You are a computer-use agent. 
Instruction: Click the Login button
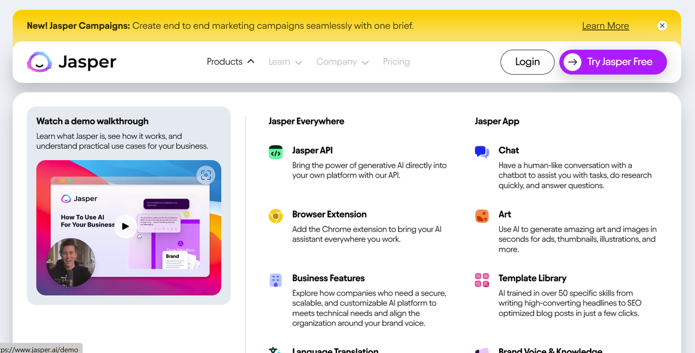tap(528, 62)
